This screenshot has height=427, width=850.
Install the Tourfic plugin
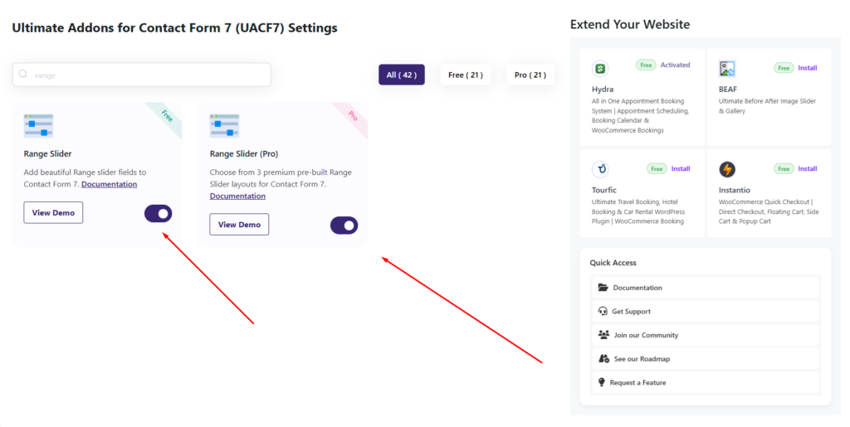pyautogui.click(x=681, y=169)
